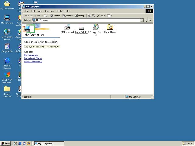Screen dimensions: 195x146
Task: Select the Local Disk (C:) icon
Action: (x=81, y=28)
